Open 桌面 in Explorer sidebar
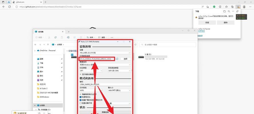Viewport: 254px width, 114px height. point(42,59)
